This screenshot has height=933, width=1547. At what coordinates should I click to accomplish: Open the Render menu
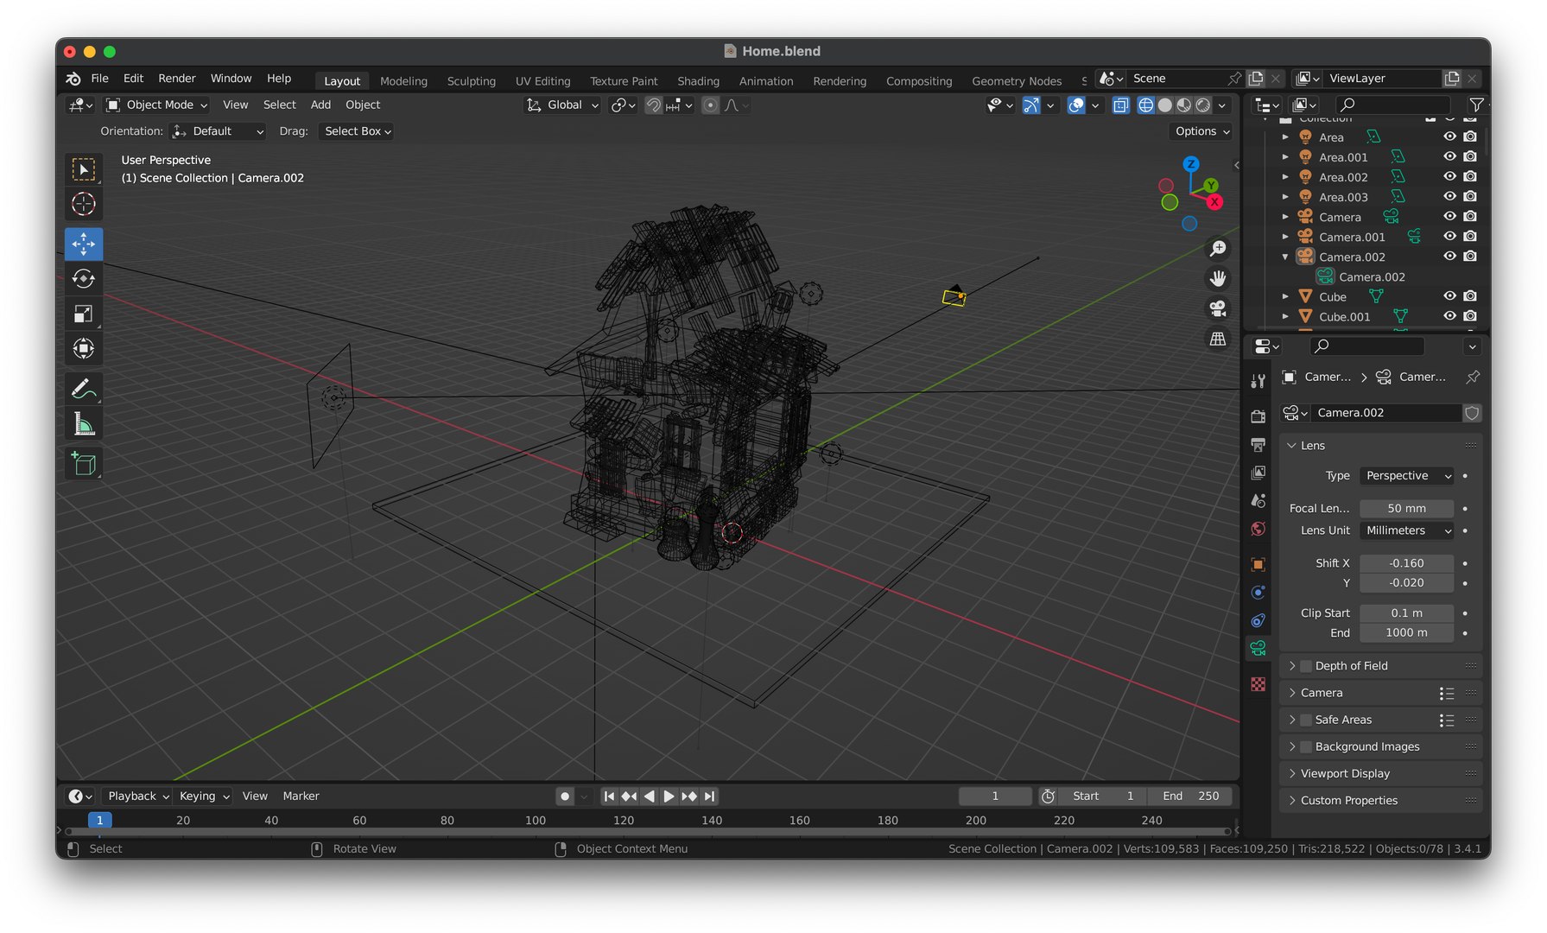coord(177,79)
